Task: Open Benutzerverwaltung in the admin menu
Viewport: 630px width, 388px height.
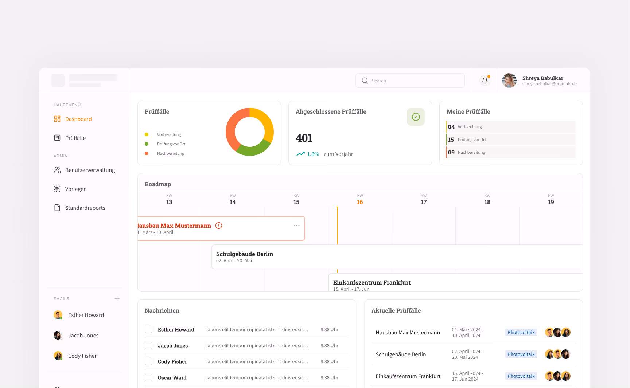Action: [84, 170]
